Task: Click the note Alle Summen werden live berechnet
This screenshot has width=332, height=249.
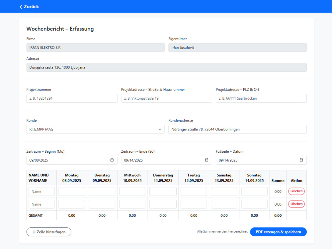Action: pyautogui.click(x=222, y=231)
